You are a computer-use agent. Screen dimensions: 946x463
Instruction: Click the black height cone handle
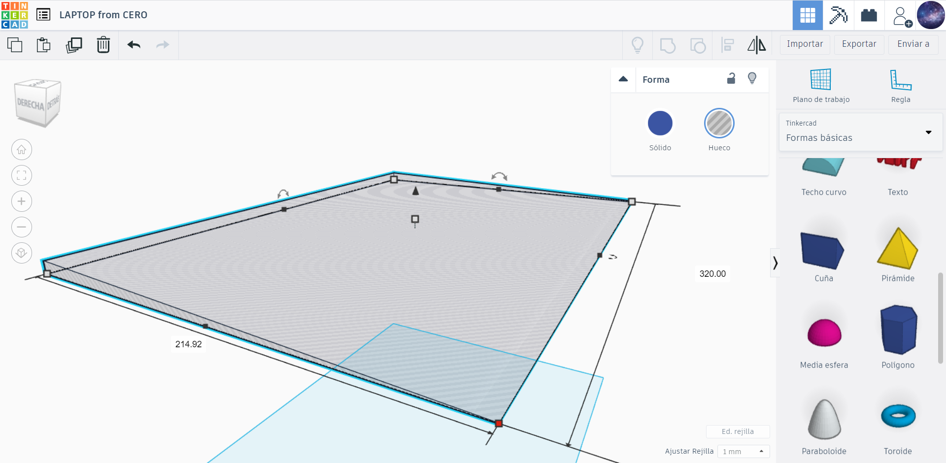pos(415,191)
